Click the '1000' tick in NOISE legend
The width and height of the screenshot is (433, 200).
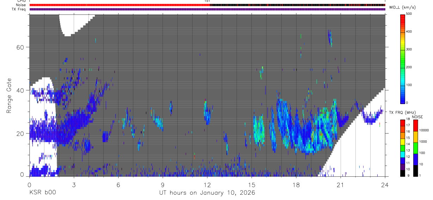tap(424, 141)
